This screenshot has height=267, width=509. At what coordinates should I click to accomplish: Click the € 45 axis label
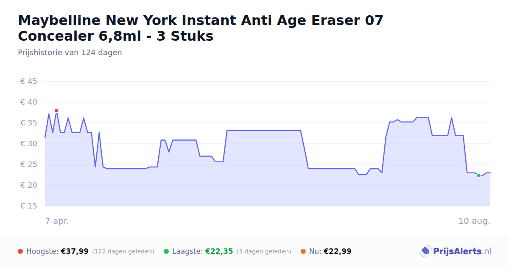[29, 81]
